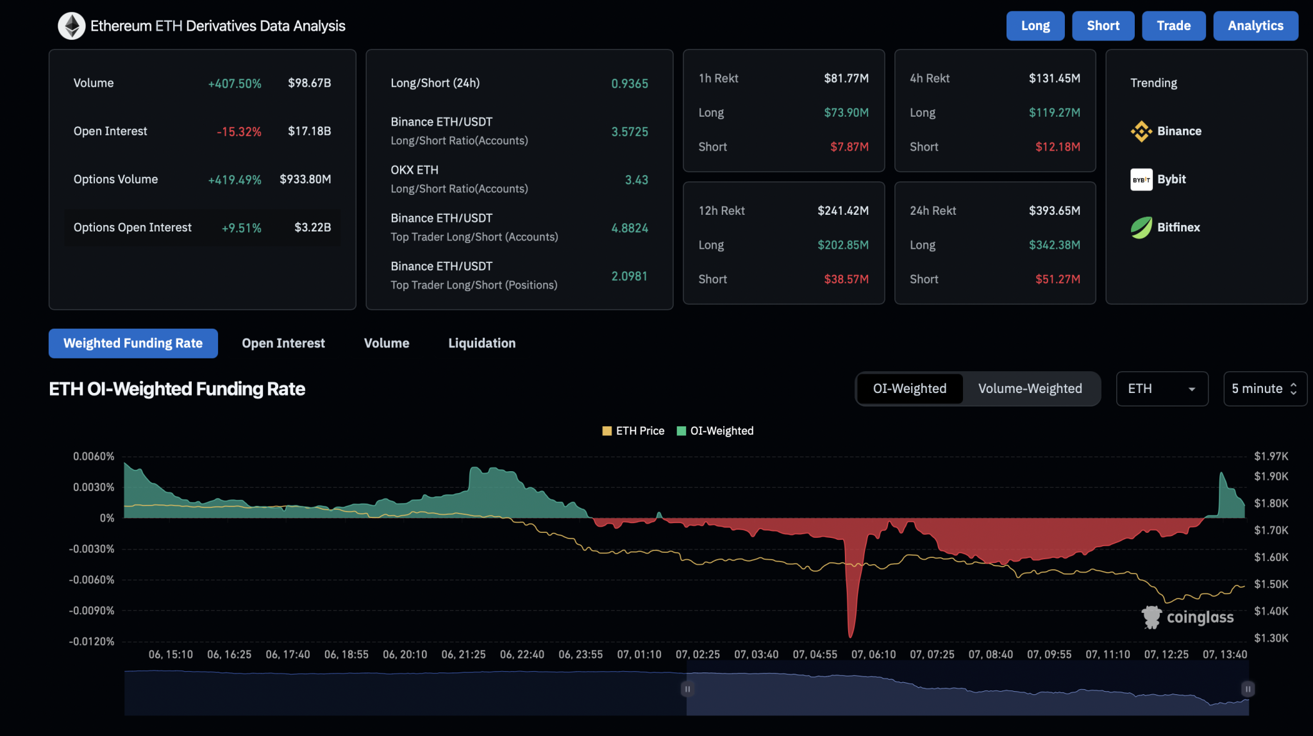Screen dimensions: 1313x736
Task: Switch to the Open Interest tab
Action: pyautogui.click(x=283, y=343)
